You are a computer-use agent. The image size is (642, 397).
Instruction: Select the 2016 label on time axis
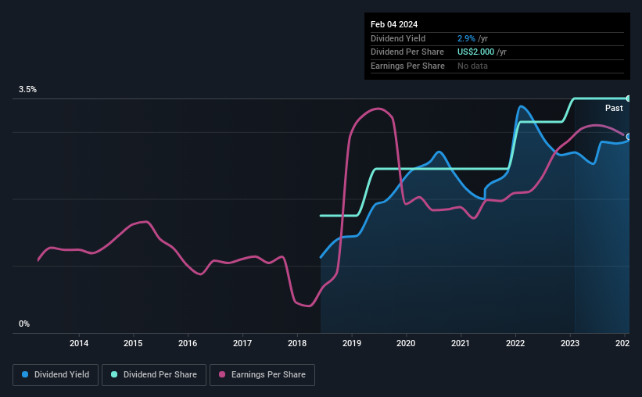click(x=188, y=343)
